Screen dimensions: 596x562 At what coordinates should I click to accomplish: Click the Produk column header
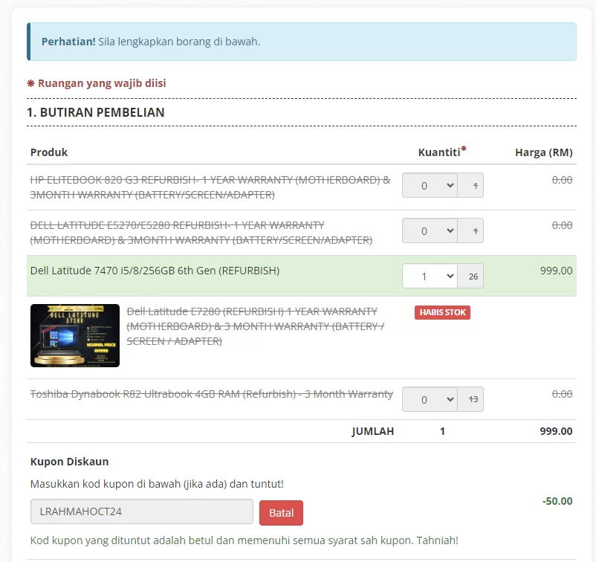49,152
